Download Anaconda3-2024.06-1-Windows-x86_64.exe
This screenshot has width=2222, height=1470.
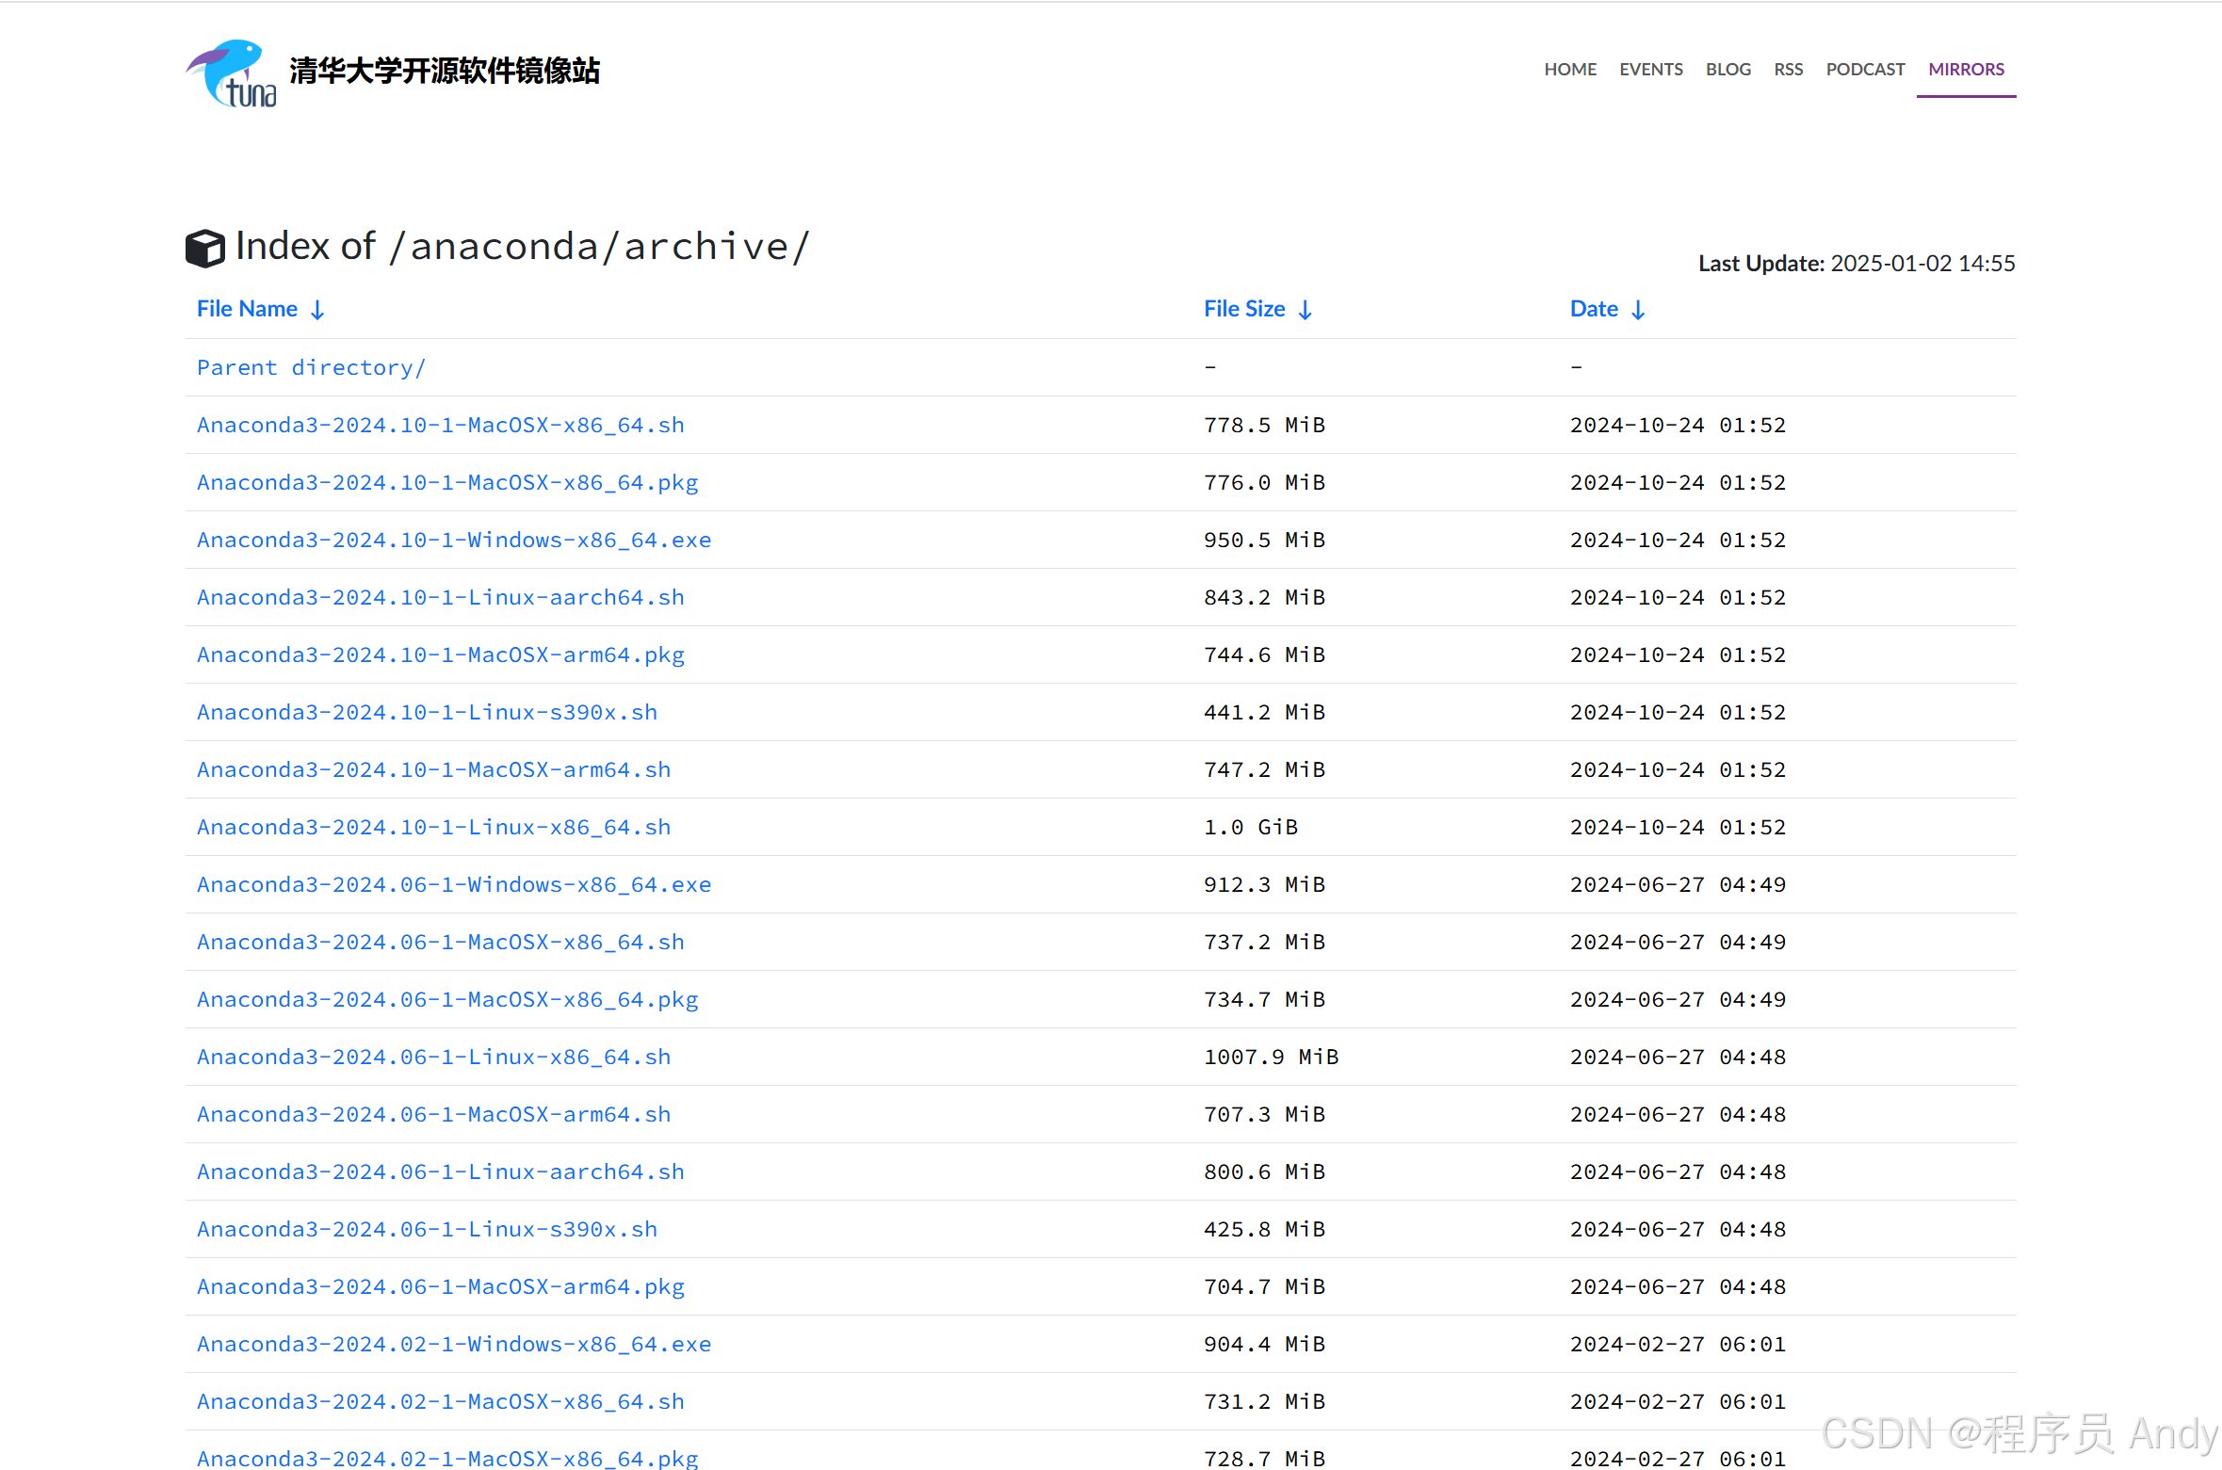(x=453, y=884)
